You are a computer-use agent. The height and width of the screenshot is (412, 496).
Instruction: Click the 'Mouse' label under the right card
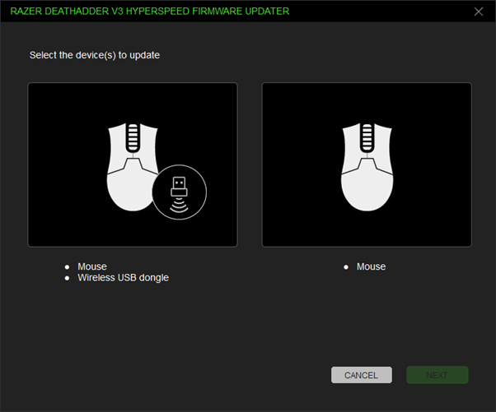[x=371, y=266]
